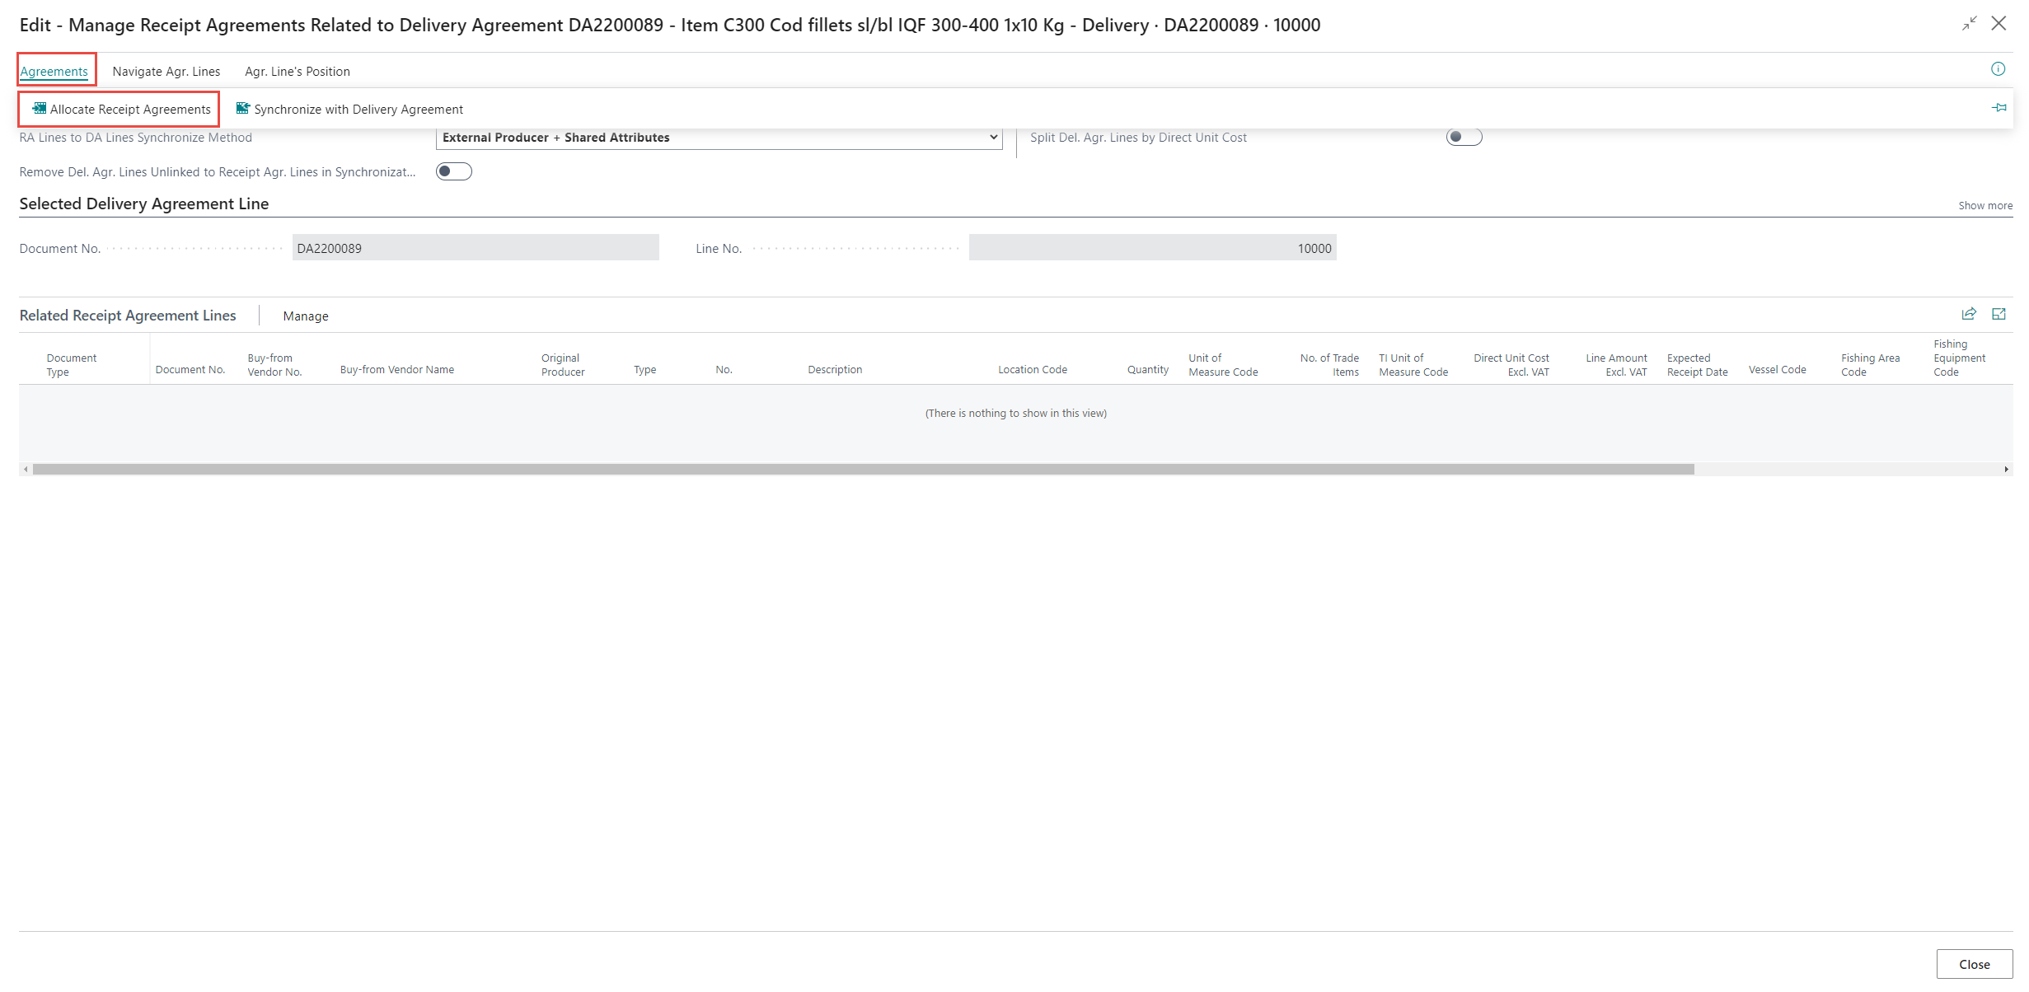Open the information pane icon

pos(1998,69)
